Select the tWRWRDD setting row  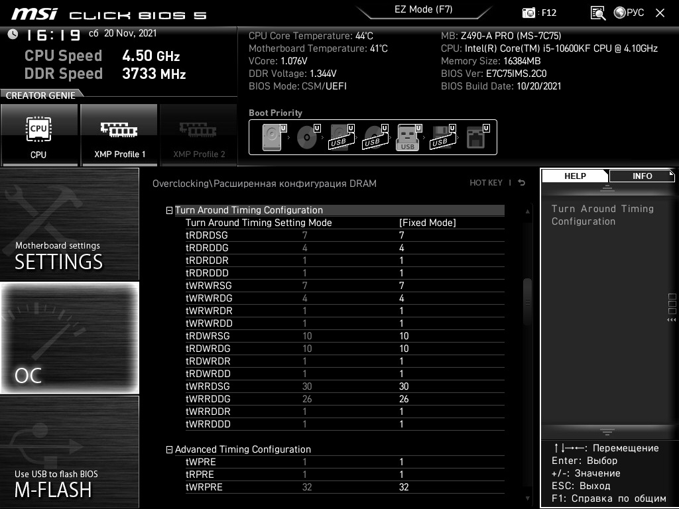345,323
